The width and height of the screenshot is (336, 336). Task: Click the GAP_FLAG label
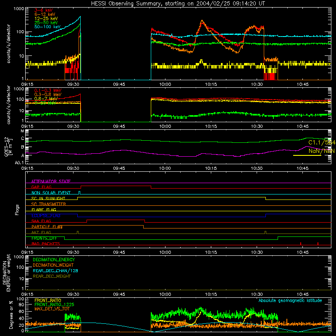[41, 187]
